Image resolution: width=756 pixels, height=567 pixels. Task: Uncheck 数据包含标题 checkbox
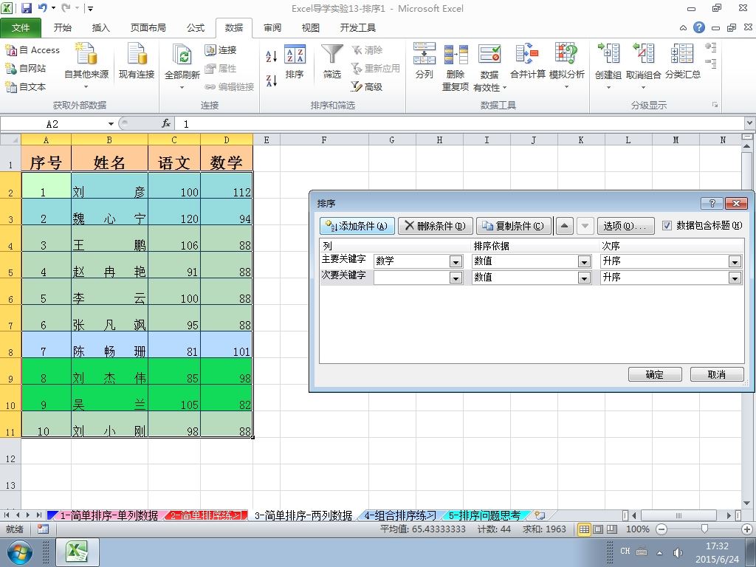pos(667,226)
